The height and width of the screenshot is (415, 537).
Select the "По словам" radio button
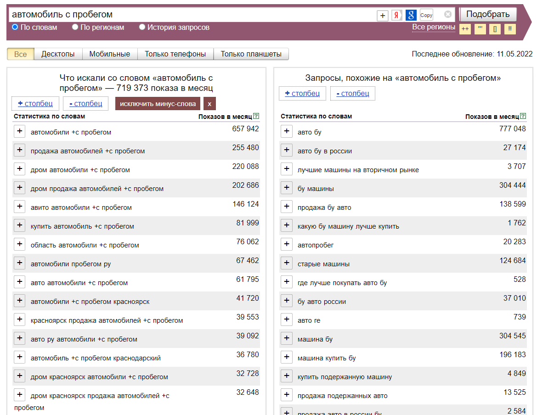(15, 27)
